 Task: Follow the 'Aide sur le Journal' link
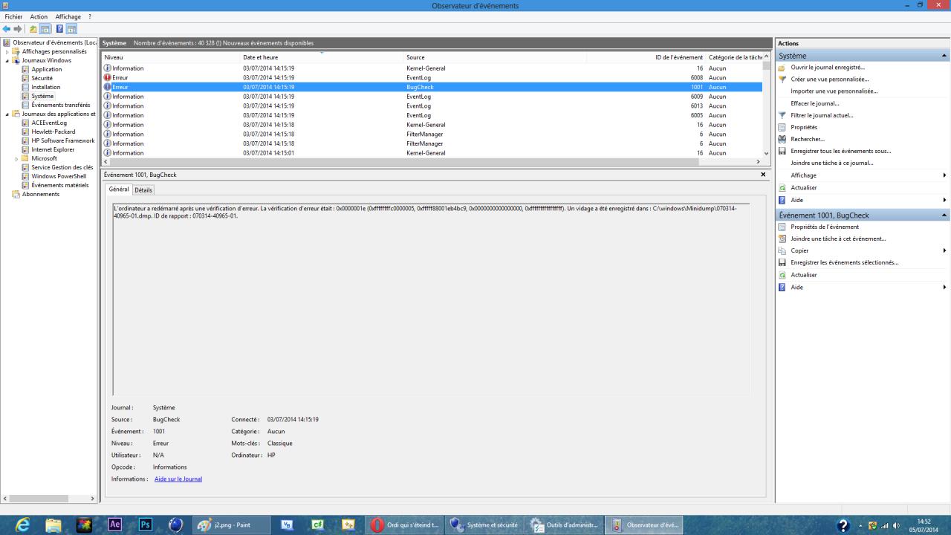point(178,479)
